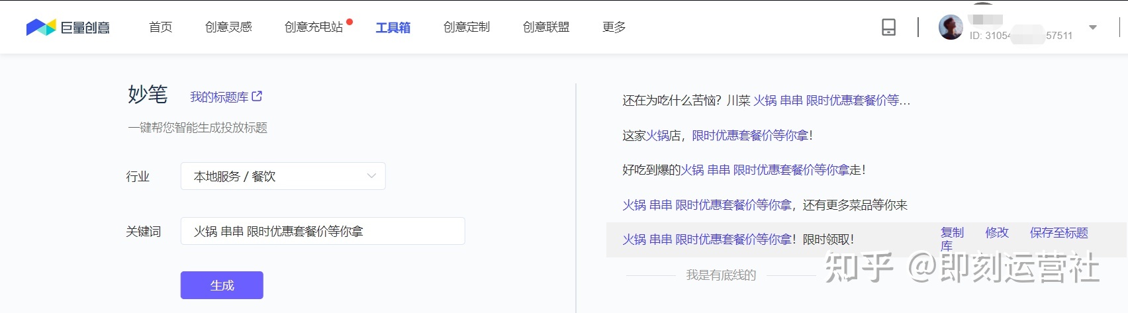The height and width of the screenshot is (313, 1128).
Task: Navigate to 创意联盟
Action: pyautogui.click(x=545, y=27)
